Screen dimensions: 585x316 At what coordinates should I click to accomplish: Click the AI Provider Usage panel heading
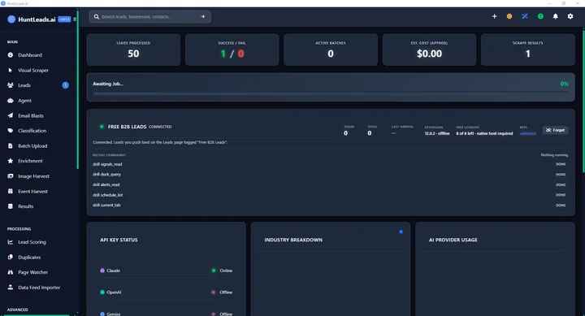tap(453, 240)
